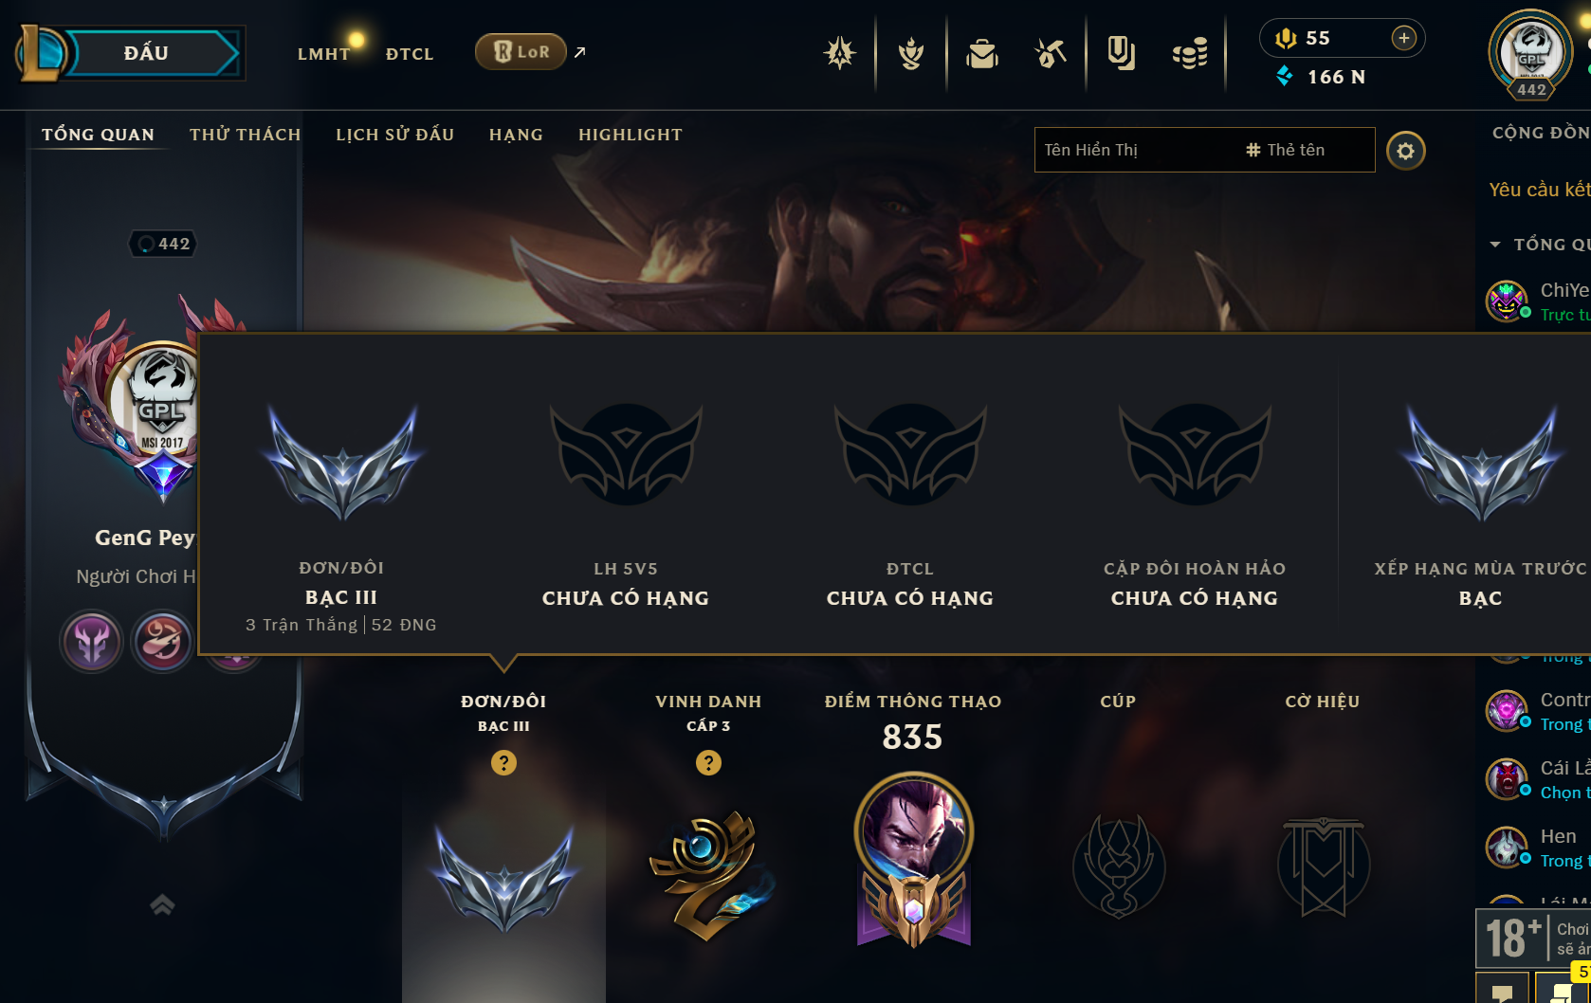Click question mark under Đơn/Đôi rank
1591x1003 pixels.
click(x=503, y=762)
